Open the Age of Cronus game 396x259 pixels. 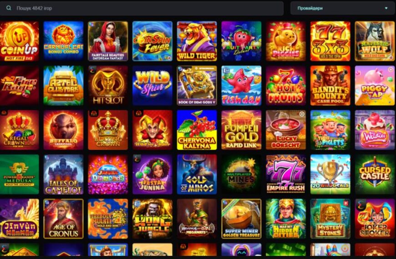click(63, 219)
